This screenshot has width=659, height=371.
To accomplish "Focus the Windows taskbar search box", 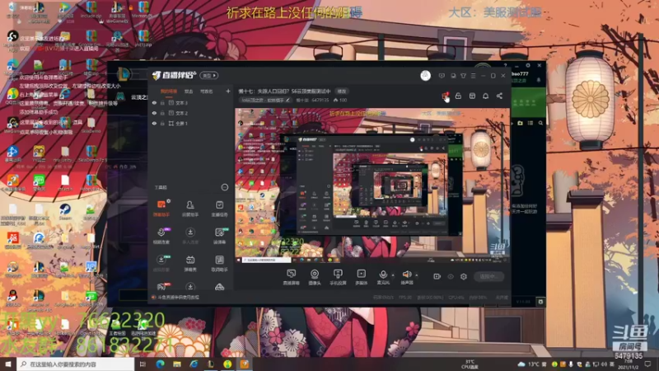I will click(x=76, y=364).
